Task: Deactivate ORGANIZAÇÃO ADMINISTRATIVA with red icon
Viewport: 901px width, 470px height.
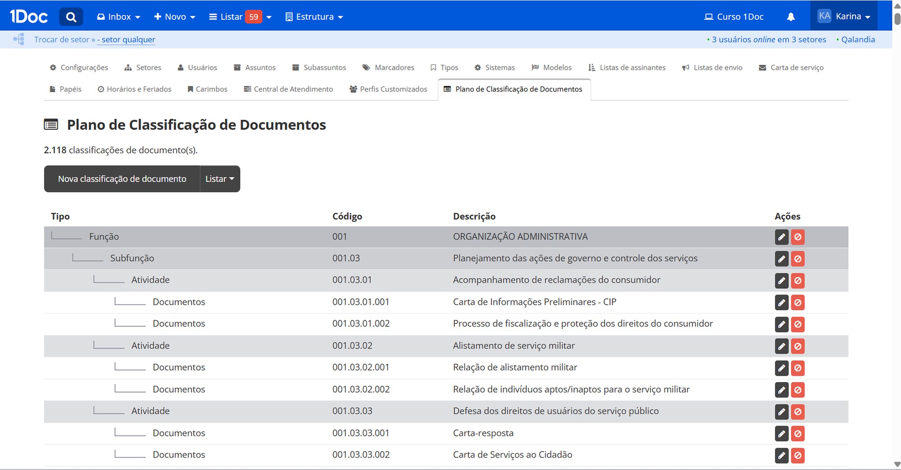Action: pos(798,237)
